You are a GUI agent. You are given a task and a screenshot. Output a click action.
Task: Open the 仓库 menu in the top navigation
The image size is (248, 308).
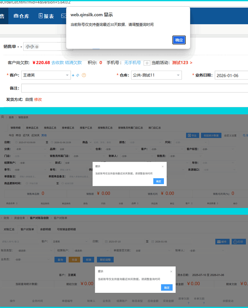pyautogui.click(x=21, y=16)
